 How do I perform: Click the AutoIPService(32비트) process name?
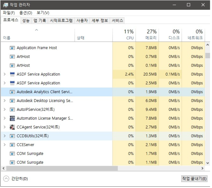[x=36, y=110]
